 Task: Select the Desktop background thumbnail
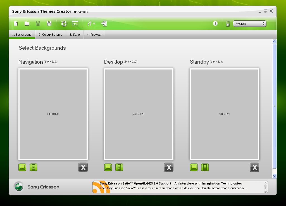tap(139, 114)
